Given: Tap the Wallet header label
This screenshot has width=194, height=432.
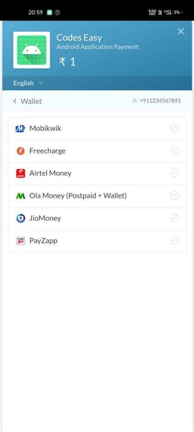Looking at the screenshot, I should tap(31, 101).
